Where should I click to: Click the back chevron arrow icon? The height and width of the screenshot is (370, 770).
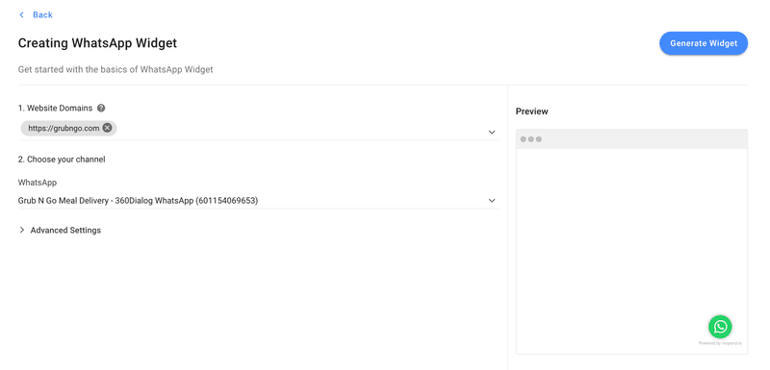coord(21,14)
